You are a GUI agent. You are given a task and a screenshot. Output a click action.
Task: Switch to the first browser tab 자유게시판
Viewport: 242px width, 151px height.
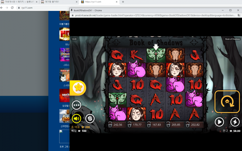pos(19,2)
